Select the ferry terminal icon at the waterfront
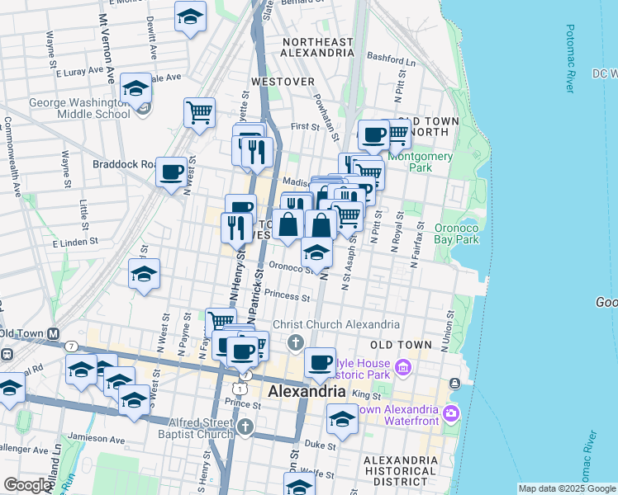 pyautogui.click(x=454, y=383)
